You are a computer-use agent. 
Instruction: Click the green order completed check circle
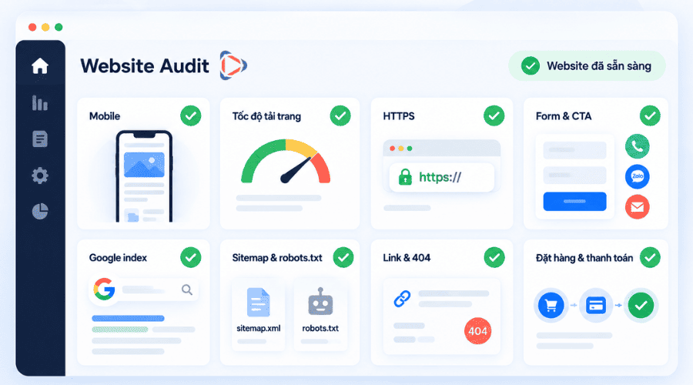click(641, 305)
